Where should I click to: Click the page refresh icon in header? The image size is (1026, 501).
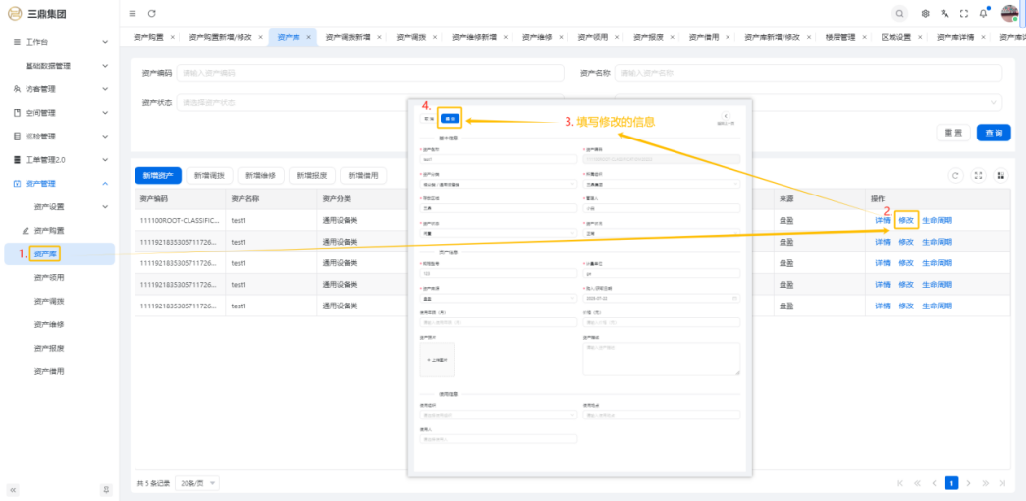tap(151, 13)
